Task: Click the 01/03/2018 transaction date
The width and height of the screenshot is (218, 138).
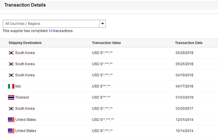Action: pyautogui.click(x=184, y=97)
